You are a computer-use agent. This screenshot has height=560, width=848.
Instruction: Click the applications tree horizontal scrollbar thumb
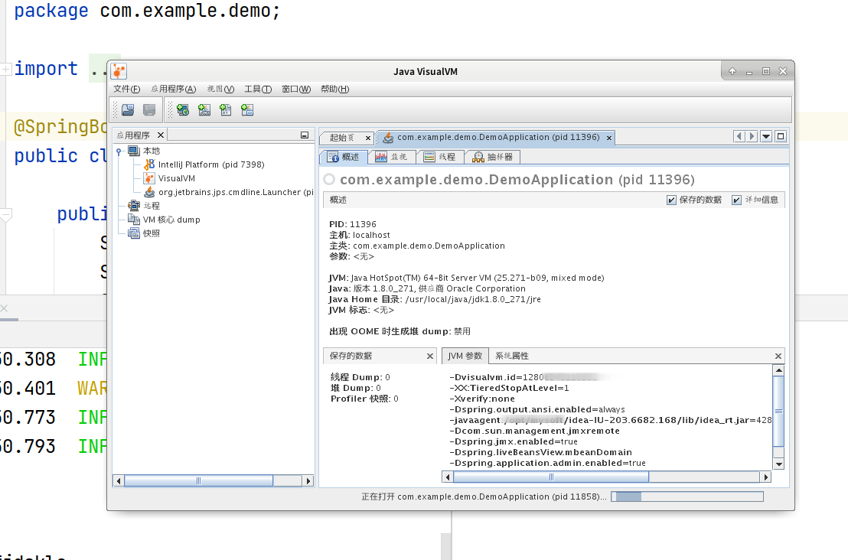[198, 480]
